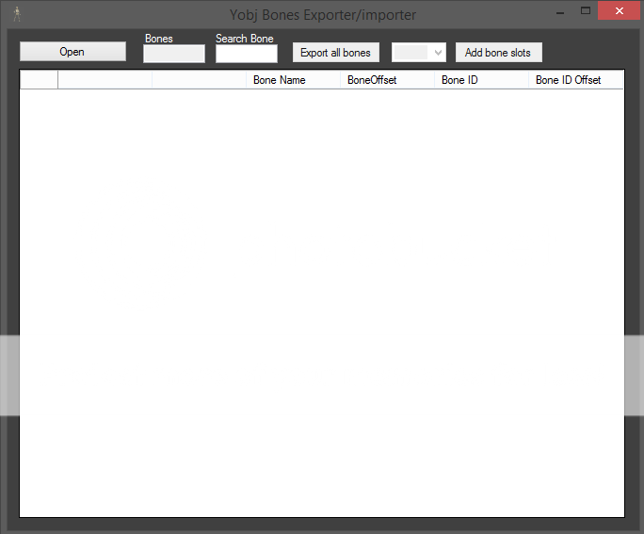Click the blank header left of Bone Name
The image size is (644, 534).
[199, 80]
